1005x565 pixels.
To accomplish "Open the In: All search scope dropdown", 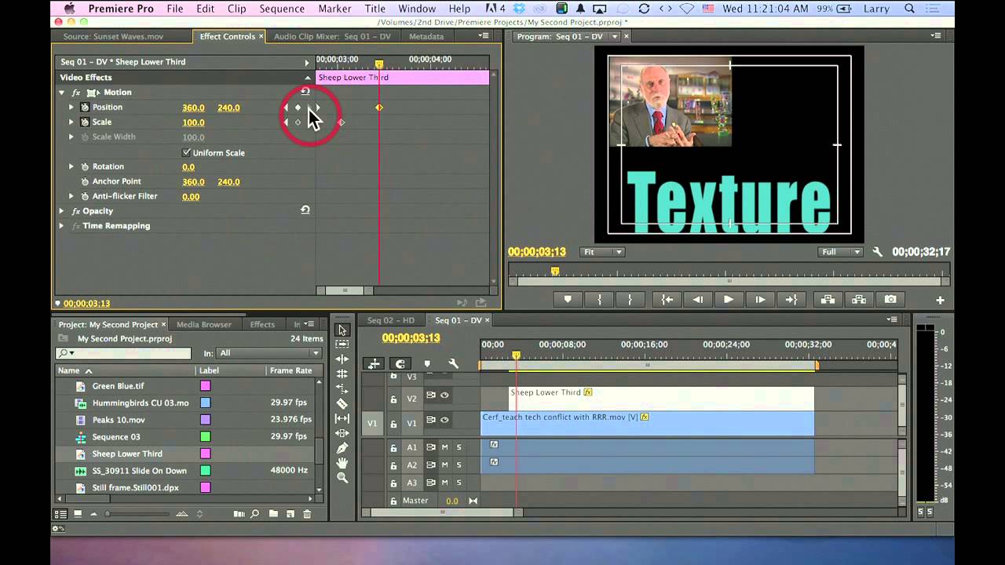I will [x=269, y=353].
